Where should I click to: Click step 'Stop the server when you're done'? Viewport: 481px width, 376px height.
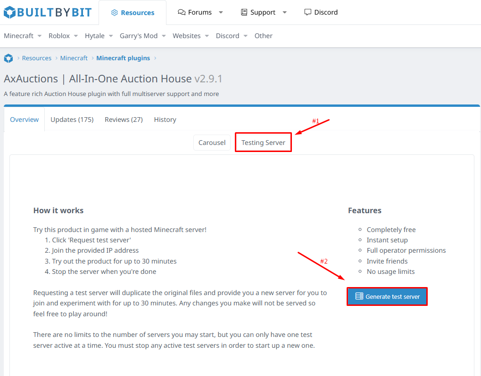coord(104,272)
